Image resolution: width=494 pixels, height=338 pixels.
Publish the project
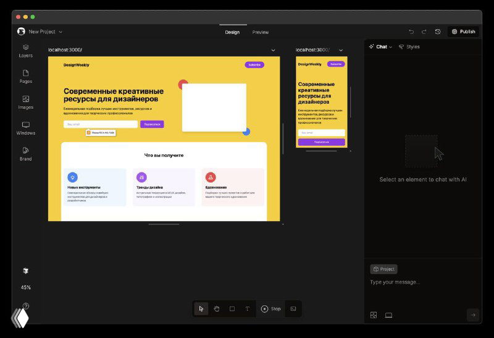(463, 32)
